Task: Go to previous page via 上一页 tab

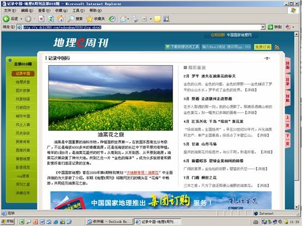Action: (x=288, y=121)
